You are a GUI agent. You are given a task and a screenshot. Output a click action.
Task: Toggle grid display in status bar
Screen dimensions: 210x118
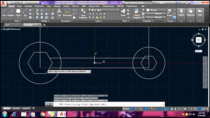tap(132, 109)
